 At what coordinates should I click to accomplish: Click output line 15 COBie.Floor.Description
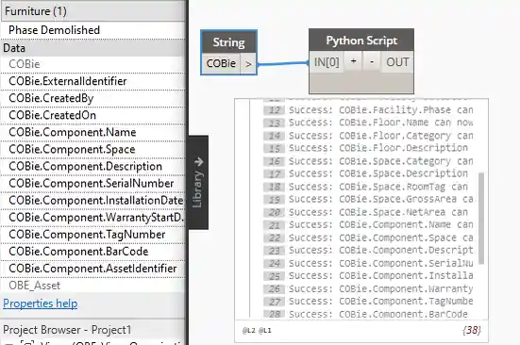pos(378,148)
